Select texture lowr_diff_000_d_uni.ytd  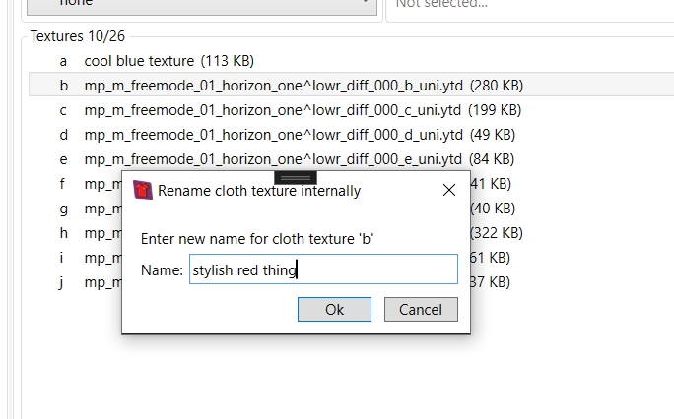[273, 135]
